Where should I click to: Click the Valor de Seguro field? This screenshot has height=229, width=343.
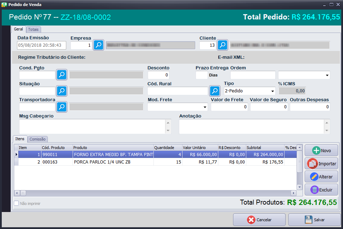click(269, 107)
